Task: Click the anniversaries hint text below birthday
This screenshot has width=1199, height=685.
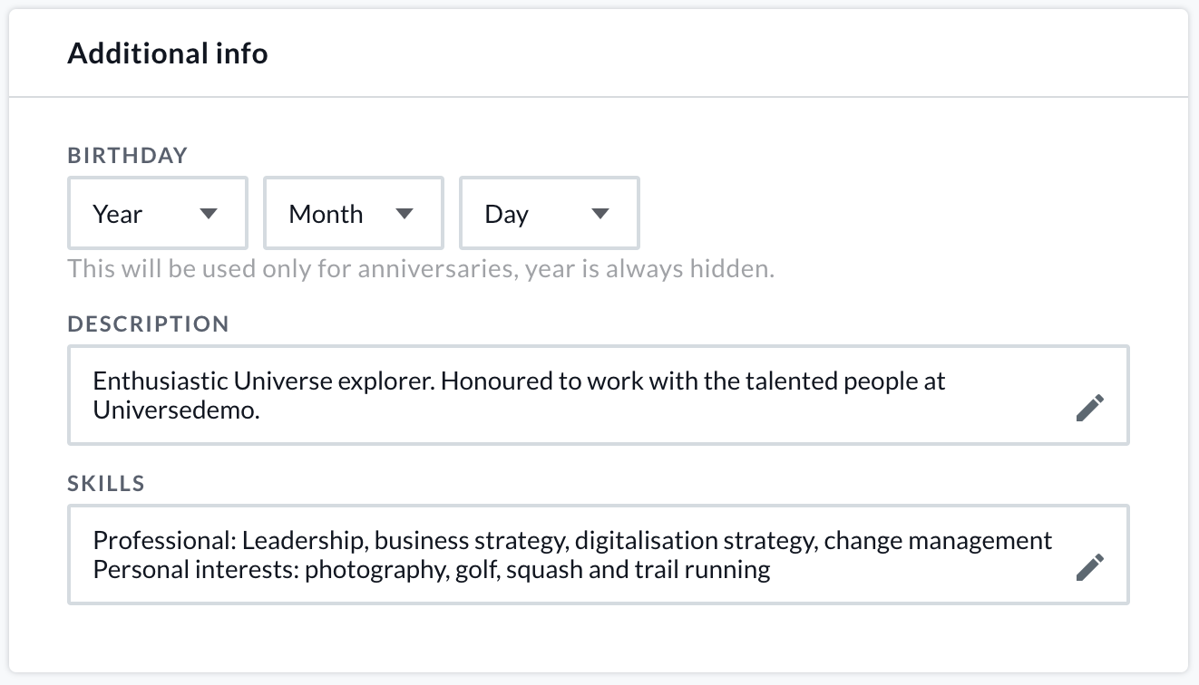Action: click(x=421, y=269)
